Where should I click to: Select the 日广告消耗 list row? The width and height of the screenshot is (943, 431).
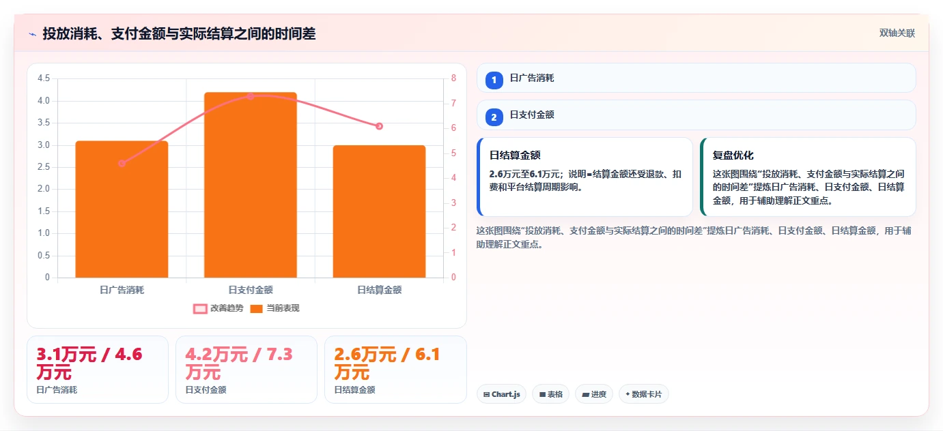(696, 78)
